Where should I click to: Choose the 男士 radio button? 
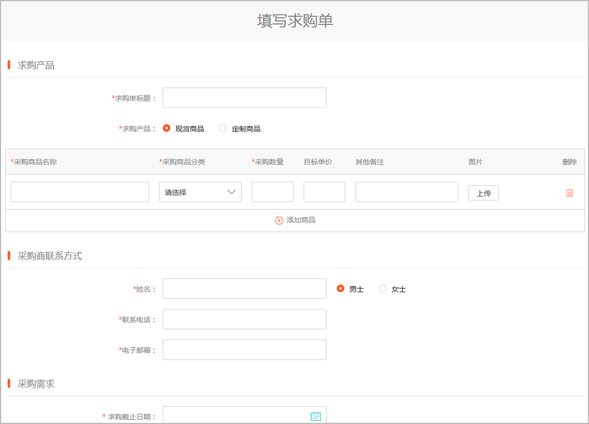coord(340,288)
